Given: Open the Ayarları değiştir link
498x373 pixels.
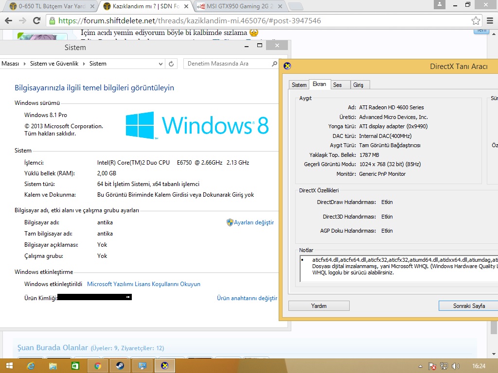Looking at the screenshot, I should click(x=253, y=222).
